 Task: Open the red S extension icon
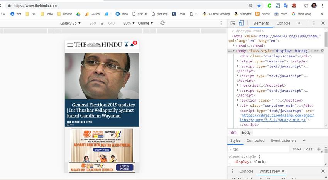pos(294,6)
